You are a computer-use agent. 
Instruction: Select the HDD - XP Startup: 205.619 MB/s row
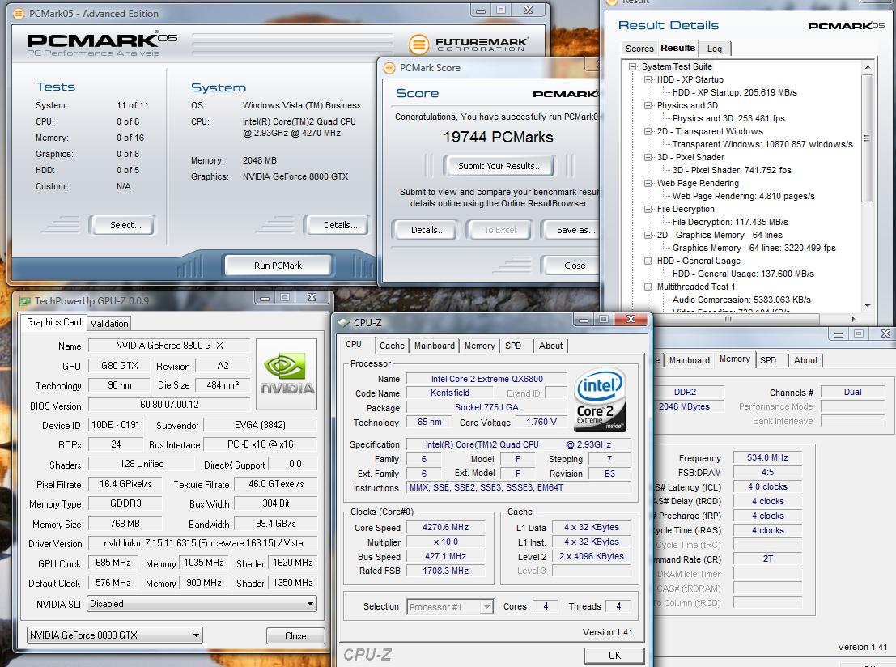(x=734, y=92)
